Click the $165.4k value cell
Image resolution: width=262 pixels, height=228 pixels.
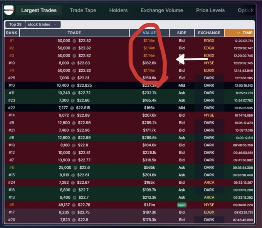149,100
